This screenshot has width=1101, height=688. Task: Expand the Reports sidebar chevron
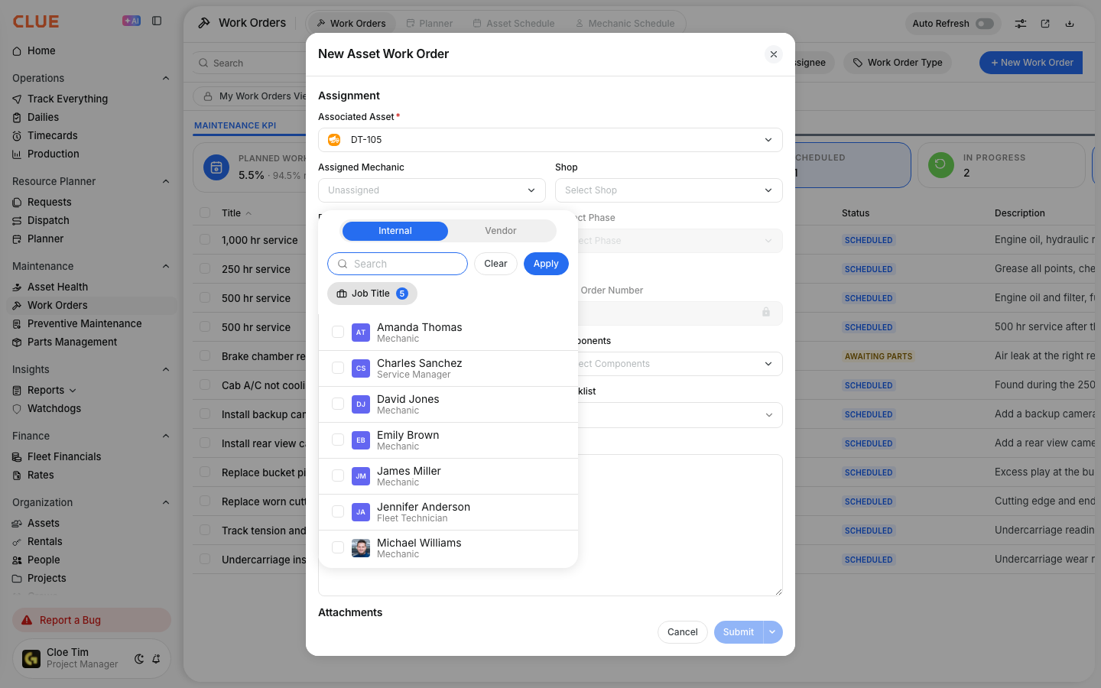[x=73, y=391]
